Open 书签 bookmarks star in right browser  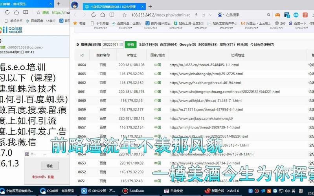click(79, 23)
